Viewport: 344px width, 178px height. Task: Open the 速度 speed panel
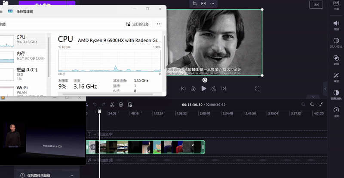336,112
